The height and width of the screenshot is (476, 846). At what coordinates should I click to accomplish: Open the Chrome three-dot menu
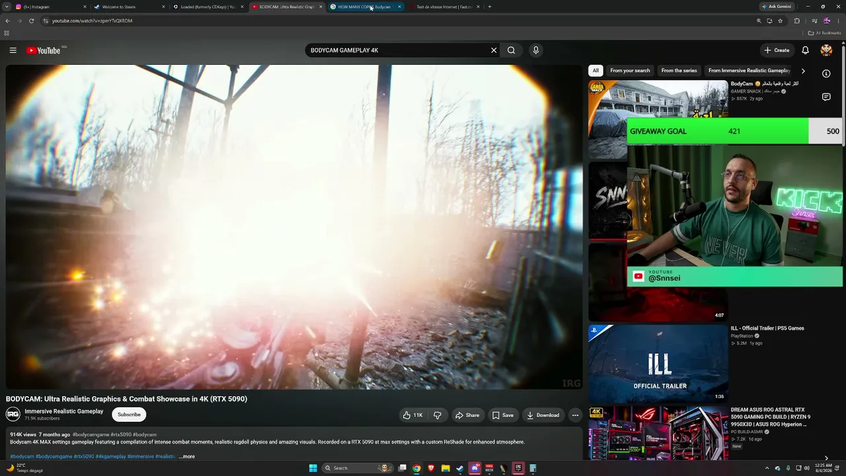(x=839, y=21)
